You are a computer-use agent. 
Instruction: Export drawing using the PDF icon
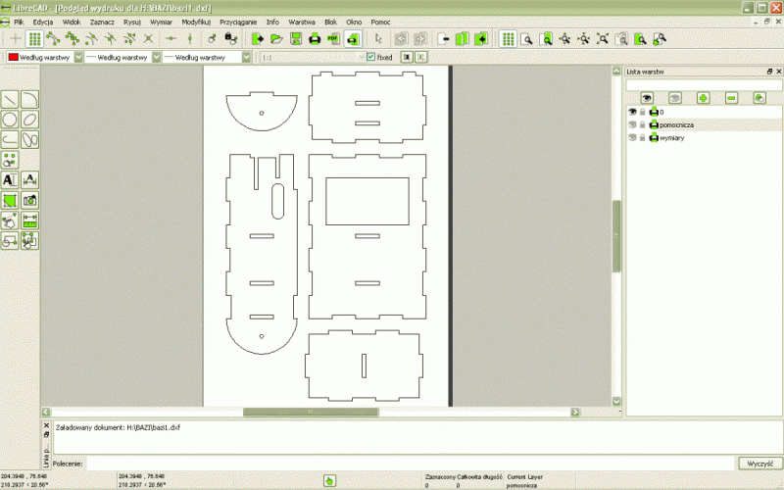(x=333, y=39)
